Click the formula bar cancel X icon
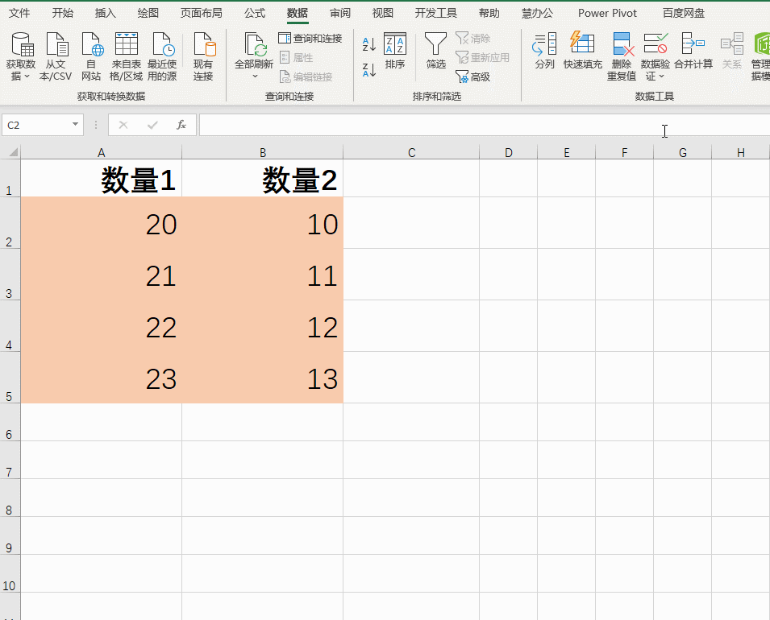 [x=123, y=125]
